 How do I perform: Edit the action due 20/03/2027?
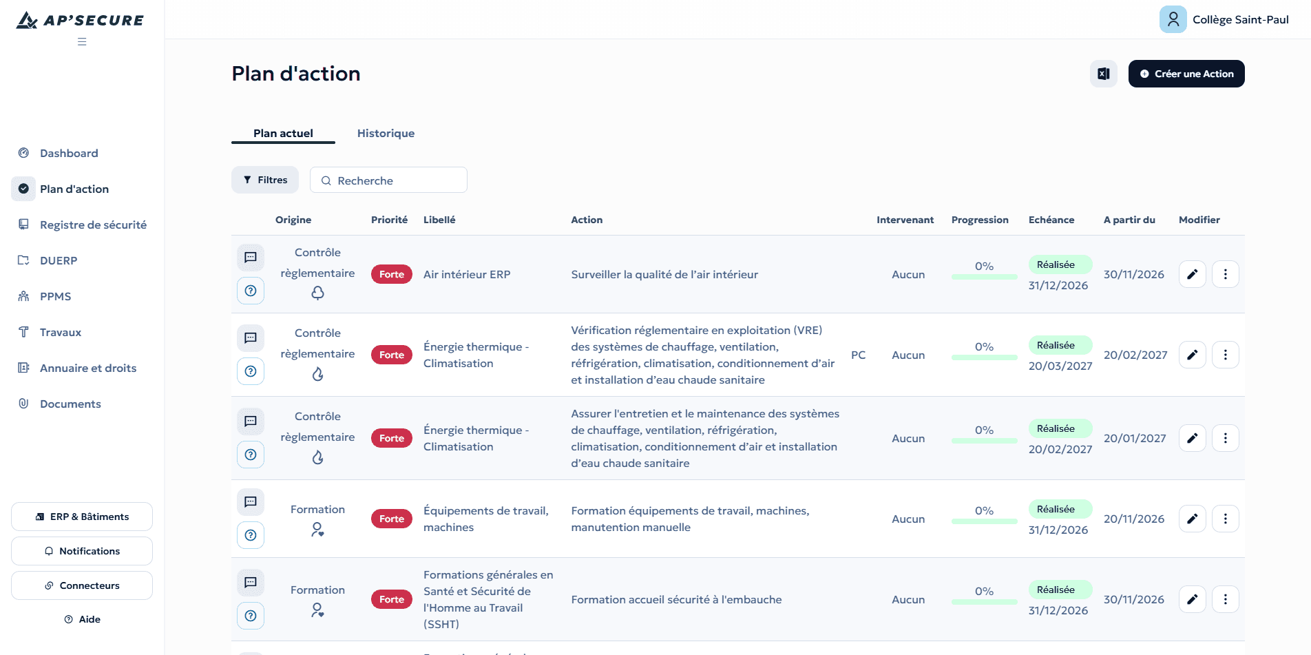pyautogui.click(x=1192, y=355)
